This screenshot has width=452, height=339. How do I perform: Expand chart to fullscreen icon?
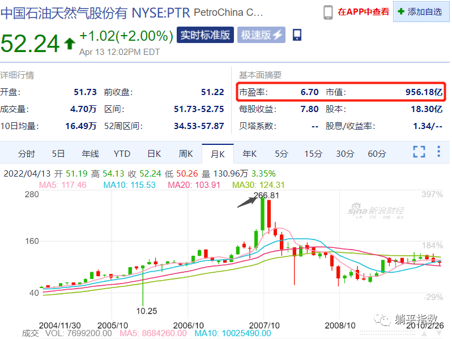coord(419,152)
